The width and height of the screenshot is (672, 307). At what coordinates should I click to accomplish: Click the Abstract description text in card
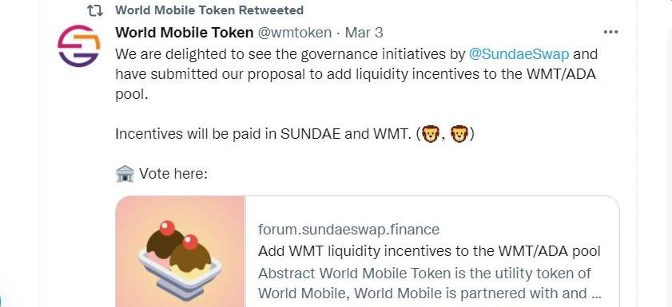[429, 283]
